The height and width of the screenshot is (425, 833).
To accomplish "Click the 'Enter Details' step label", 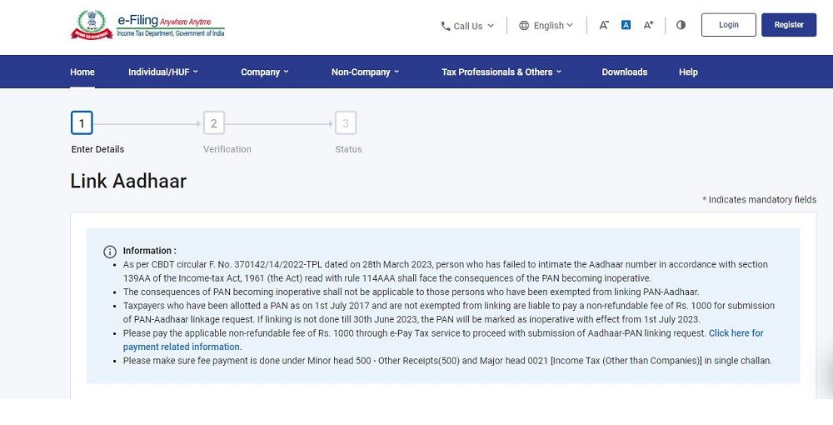I will (x=97, y=149).
